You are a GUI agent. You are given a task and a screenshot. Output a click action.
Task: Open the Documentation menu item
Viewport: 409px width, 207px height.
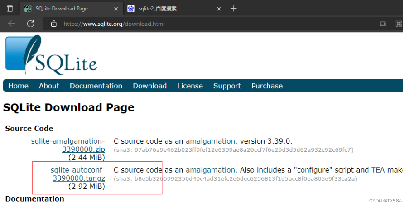(96, 86)
